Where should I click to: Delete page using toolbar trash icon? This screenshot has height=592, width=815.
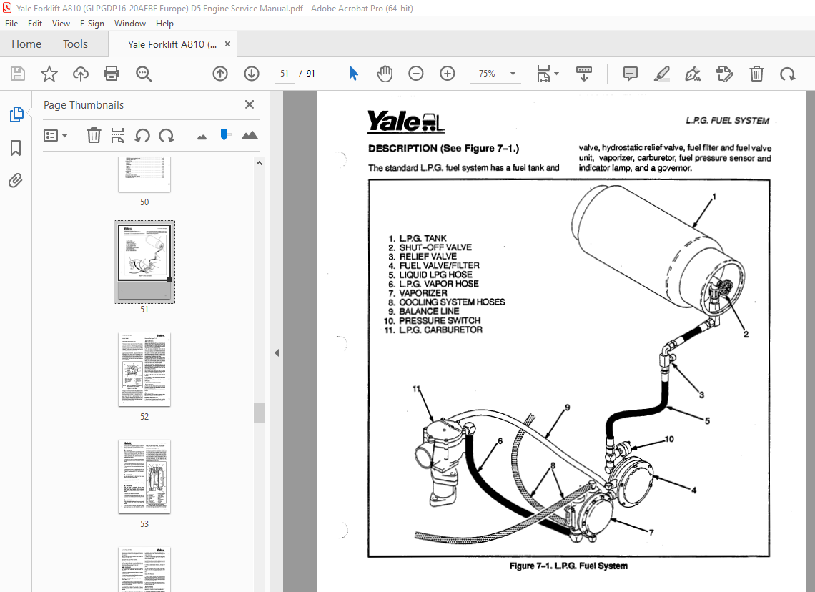coord(756,74)
